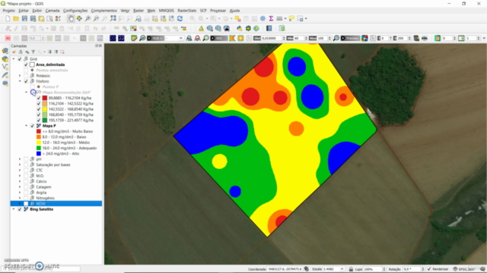Image resolution: width=487 pixels, height=273 pixels.
Task: Open the Python console icon
Action: tap(239, 29)
